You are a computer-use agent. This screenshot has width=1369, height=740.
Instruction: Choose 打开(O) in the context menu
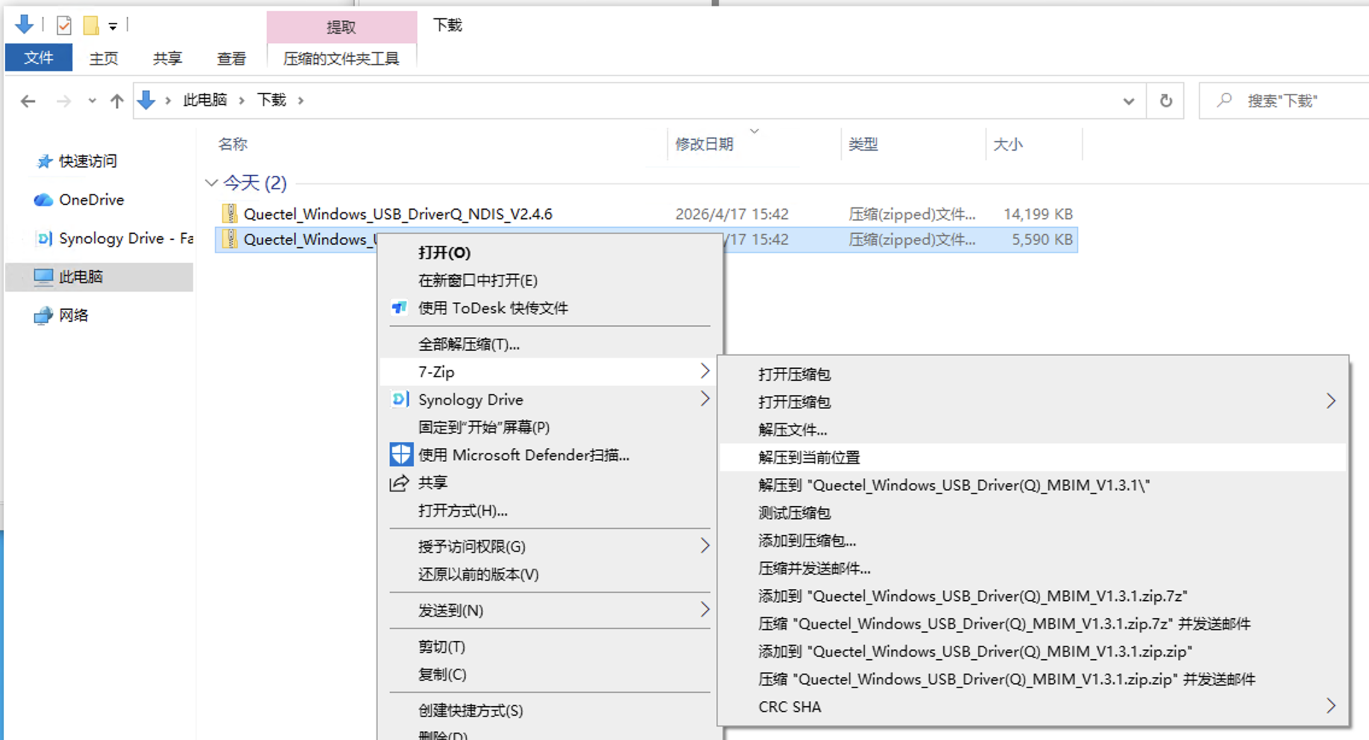pyautogui.click(x=444, y=252)
